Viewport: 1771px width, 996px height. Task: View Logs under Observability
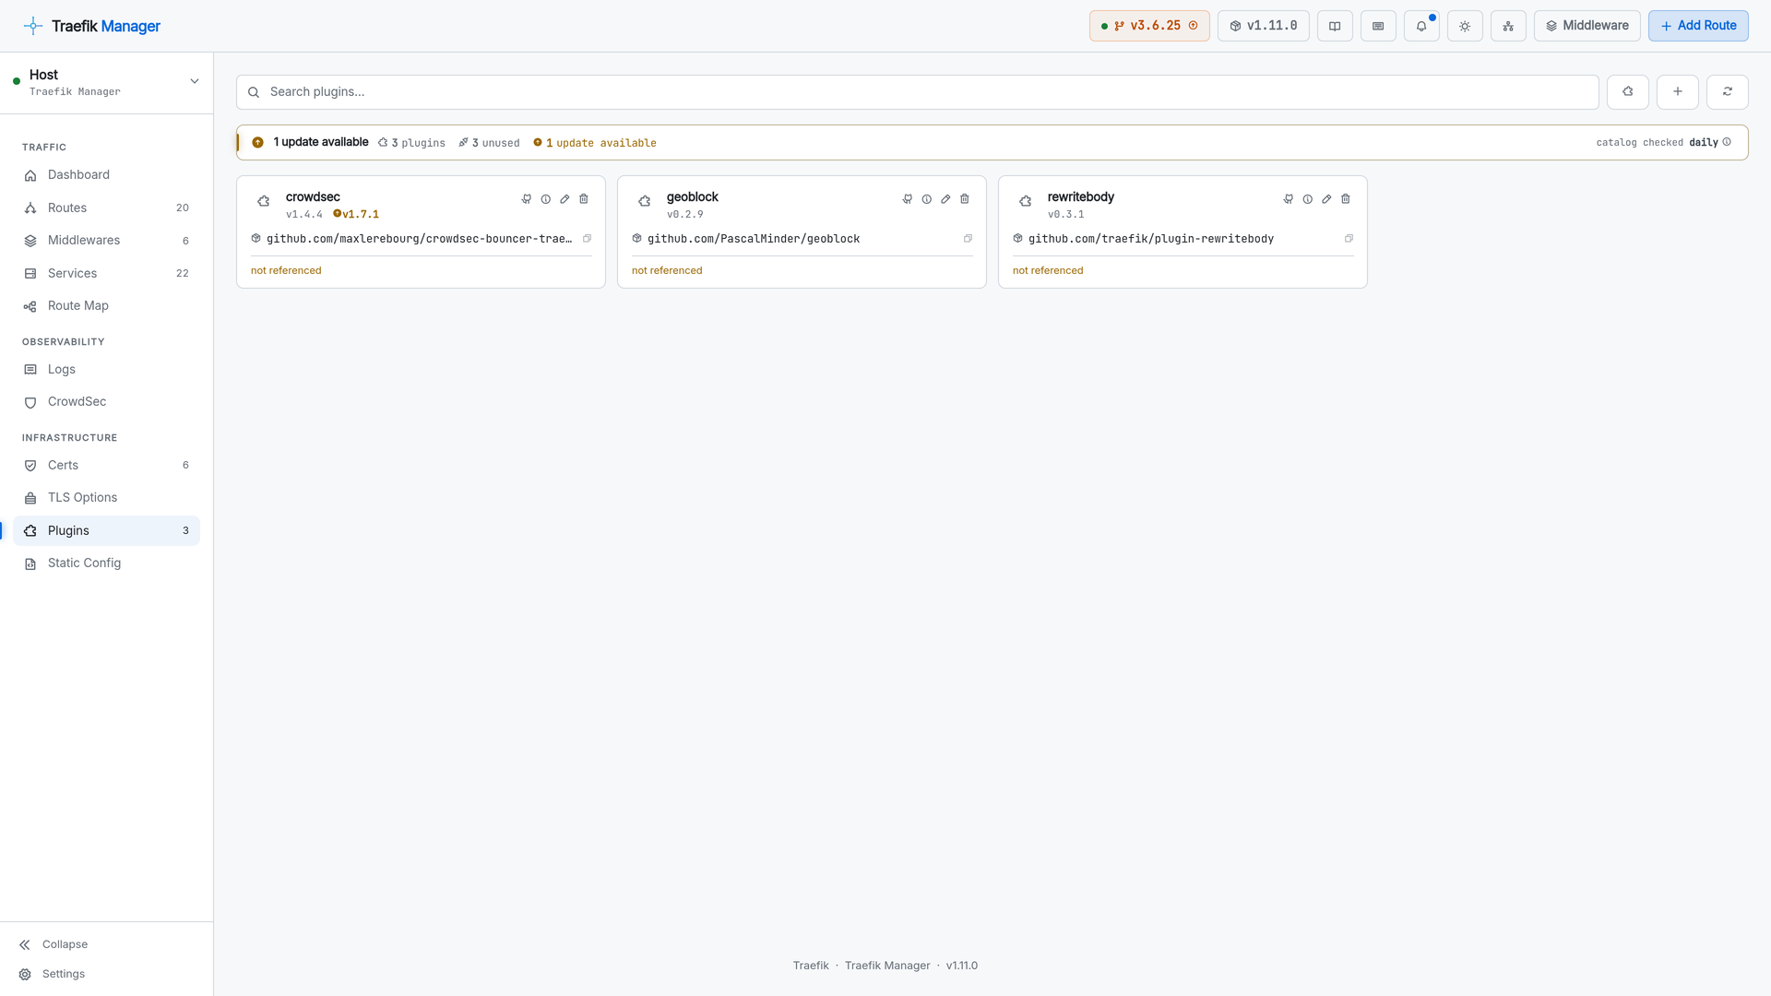[106, 370]
